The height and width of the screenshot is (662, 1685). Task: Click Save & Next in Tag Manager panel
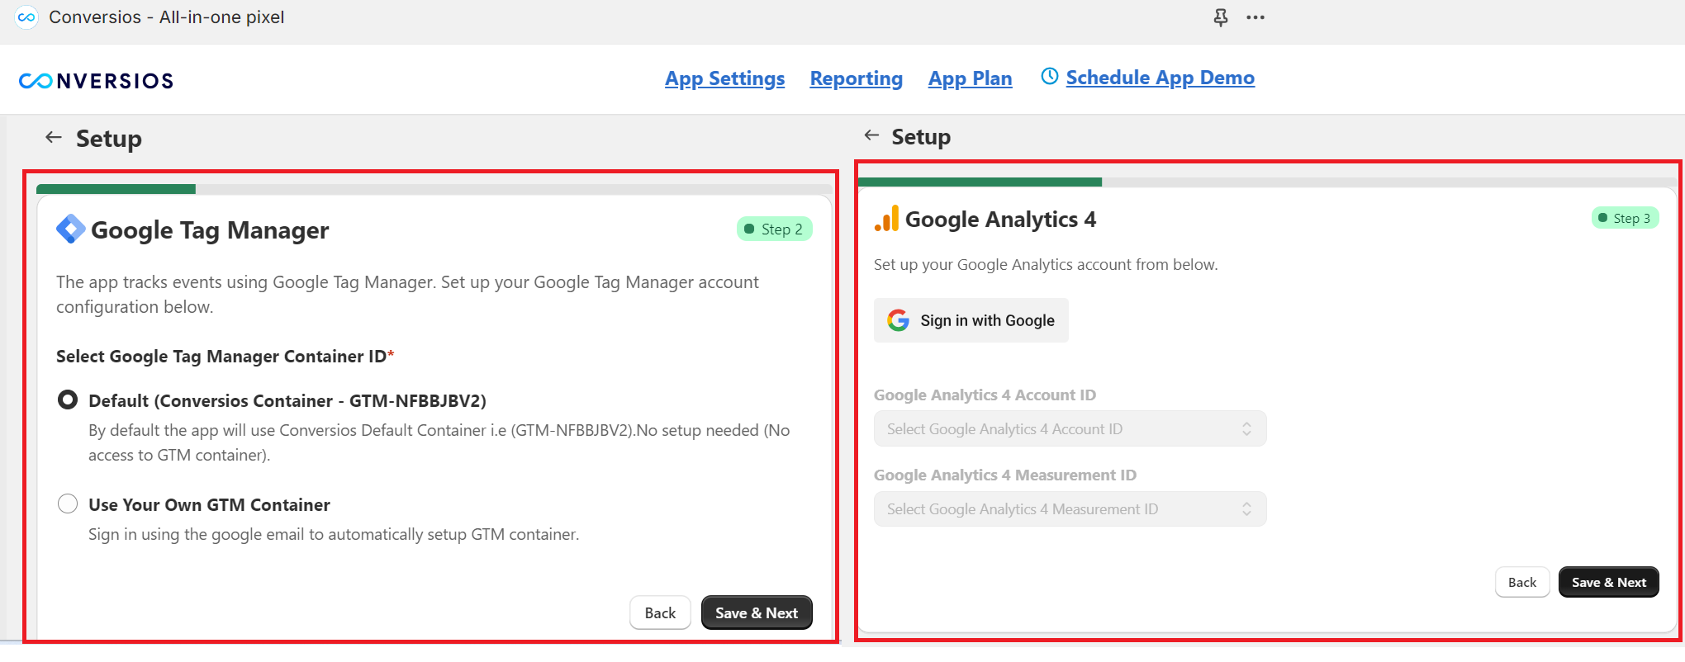coord(757,612)
